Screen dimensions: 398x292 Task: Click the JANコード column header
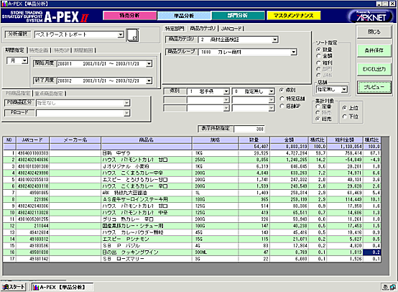point(32,140)
